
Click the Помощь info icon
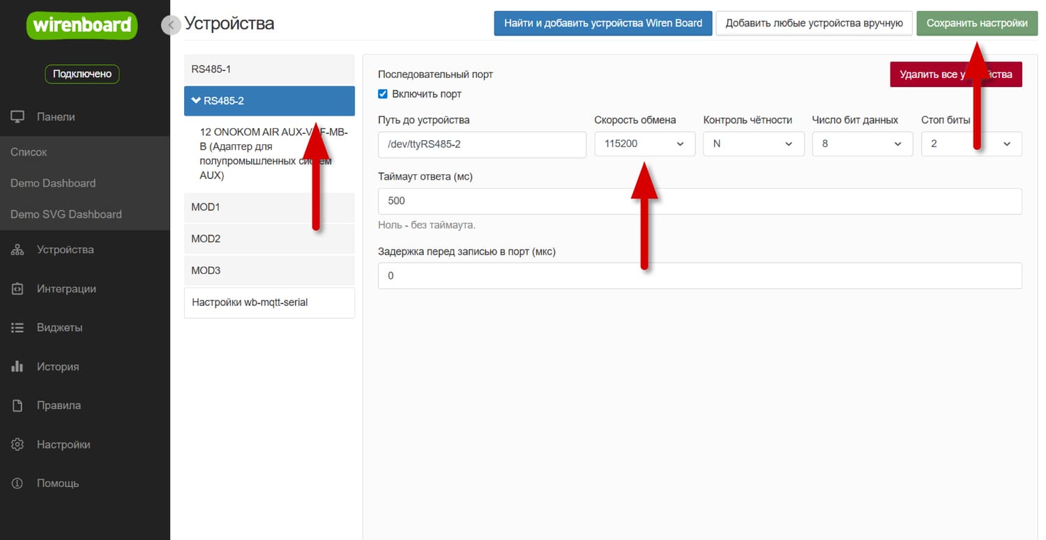[17, 484]
